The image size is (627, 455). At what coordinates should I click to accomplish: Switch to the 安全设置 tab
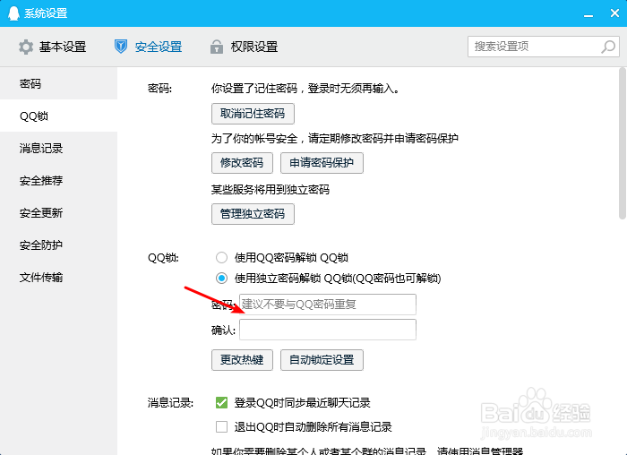148,47
